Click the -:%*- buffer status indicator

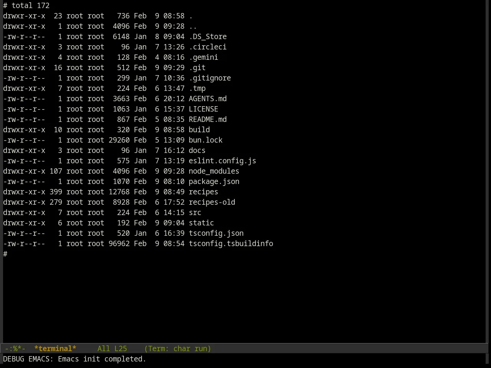pos(15,348)
